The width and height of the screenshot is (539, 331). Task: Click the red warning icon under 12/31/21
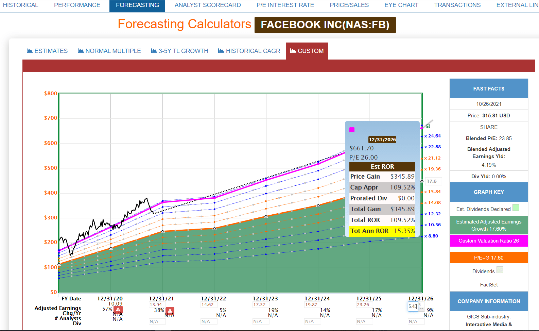[x=170, y=311]
